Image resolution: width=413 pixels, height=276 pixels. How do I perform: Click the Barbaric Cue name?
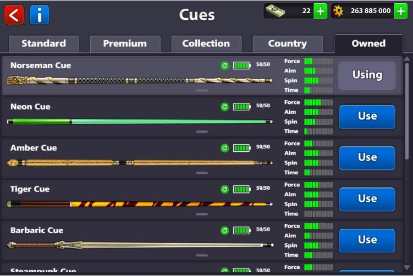tap(37, 230)
